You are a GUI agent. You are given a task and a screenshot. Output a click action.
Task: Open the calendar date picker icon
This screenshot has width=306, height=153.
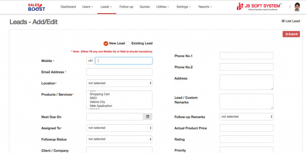(148, 117)
